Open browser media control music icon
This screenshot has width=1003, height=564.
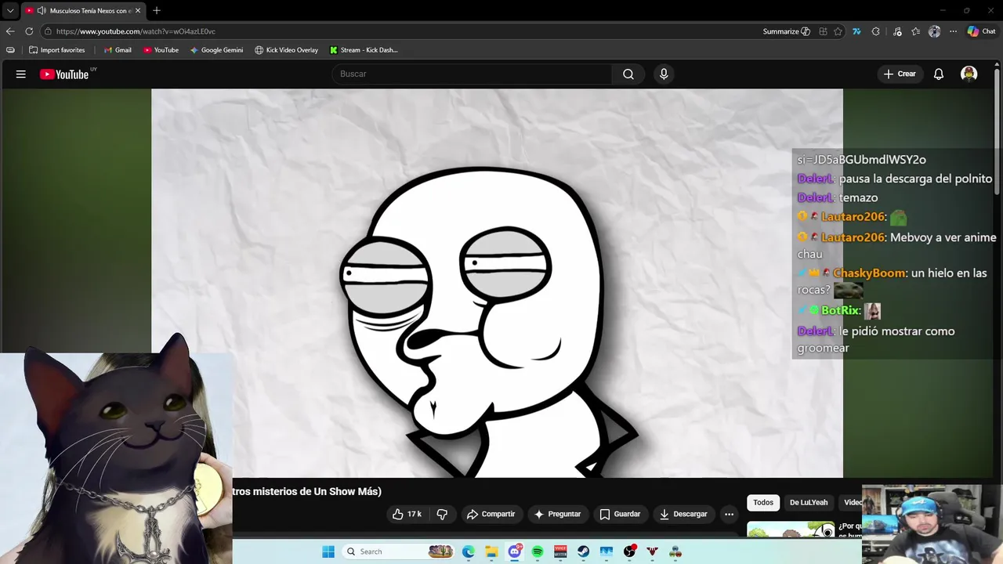[x=897, y=31]
